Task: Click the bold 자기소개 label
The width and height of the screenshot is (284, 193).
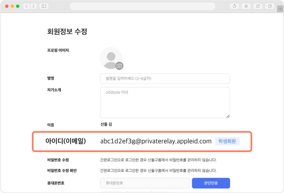Action: coord(54,90)
